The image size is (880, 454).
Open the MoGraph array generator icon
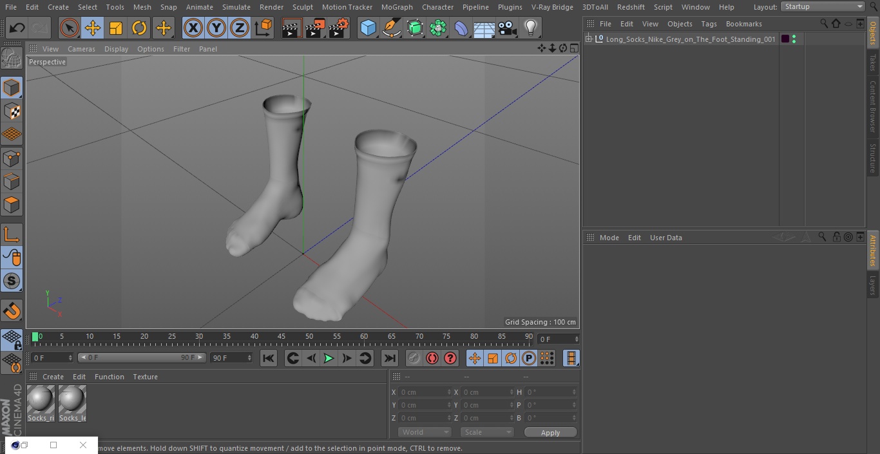(438, 28)
